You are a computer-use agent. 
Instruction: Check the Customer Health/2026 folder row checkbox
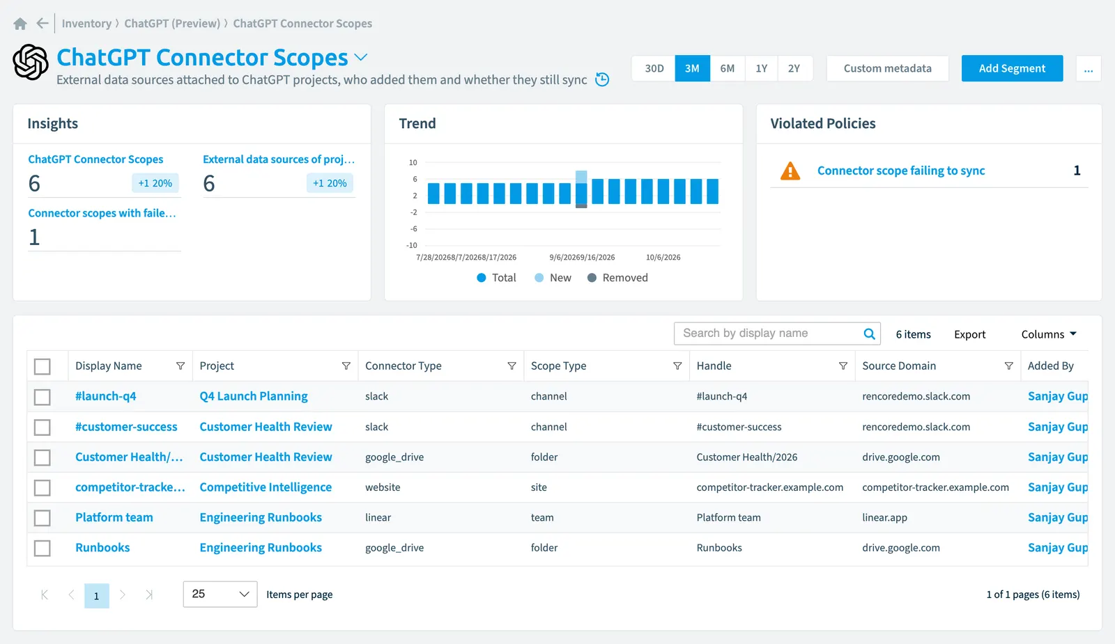coord(43,457)
